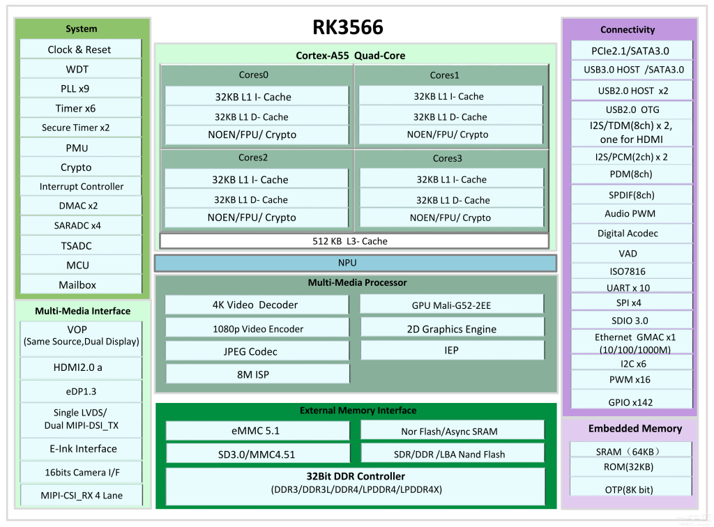Click the PMU block
The width and height of the screenshot is (714, 527).
[81, 148]
